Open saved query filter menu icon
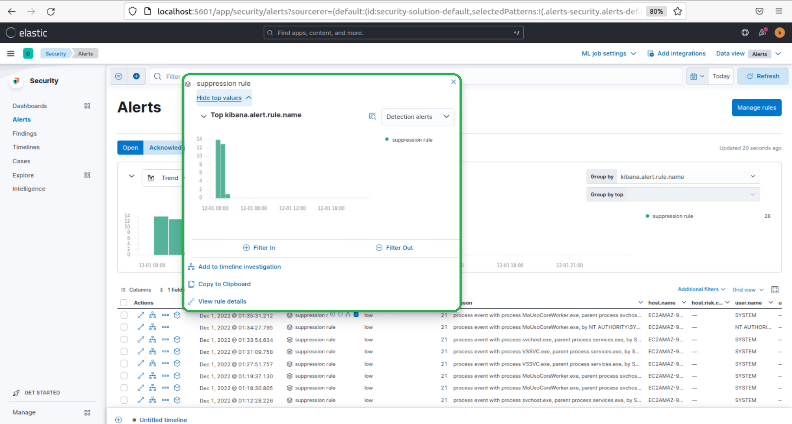Image resolution: width=792 pixels, height=424 pixels. click(x=119, y=76)
